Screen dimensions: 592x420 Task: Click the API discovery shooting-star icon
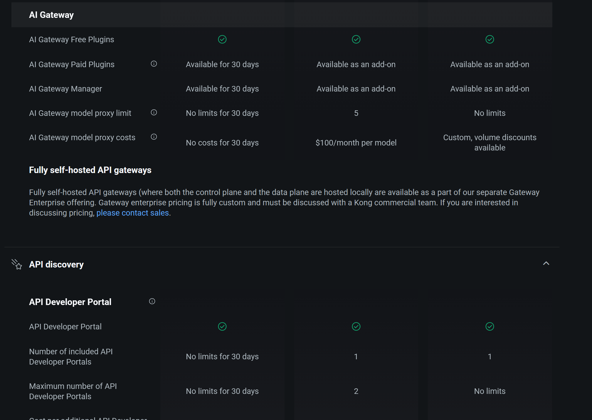[x=17, y=264]
